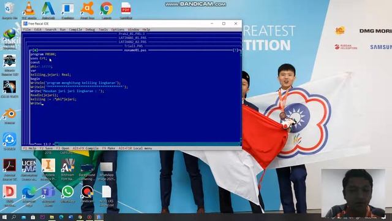
Task: Open the Search menu
Action: [51, 29]
